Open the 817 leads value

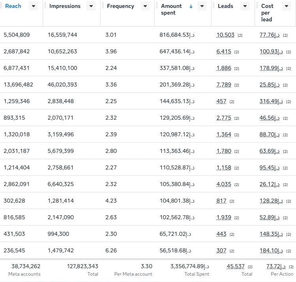click(x=221, y=201)
